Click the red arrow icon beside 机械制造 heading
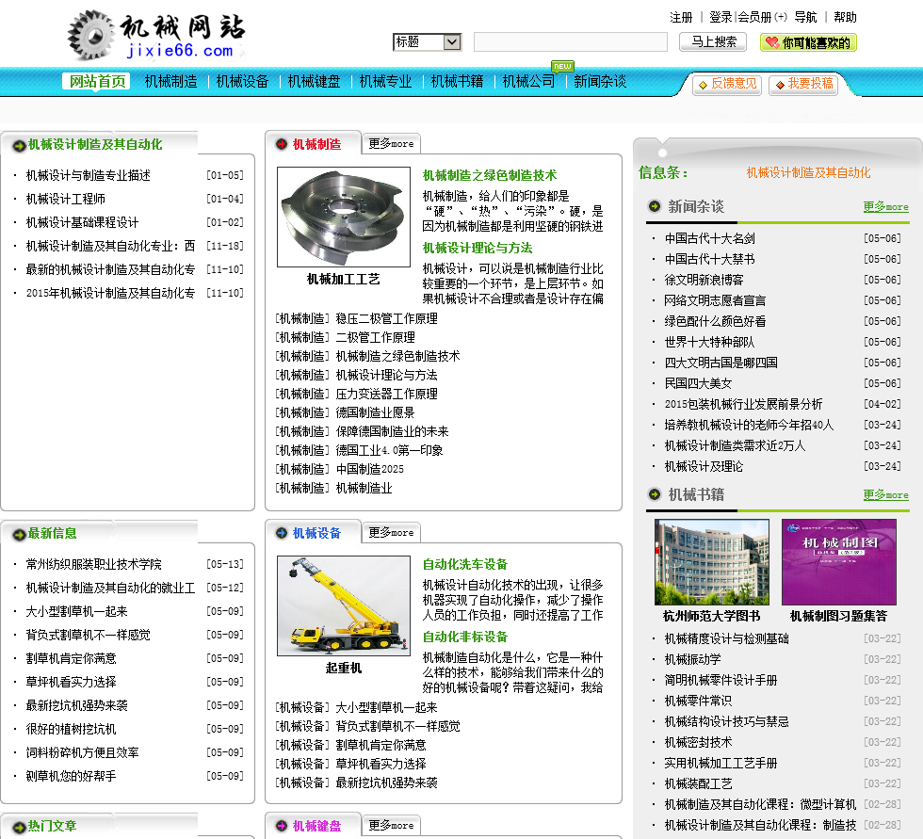The height and width of the screenshot is (839, 923). coord(282,144)
